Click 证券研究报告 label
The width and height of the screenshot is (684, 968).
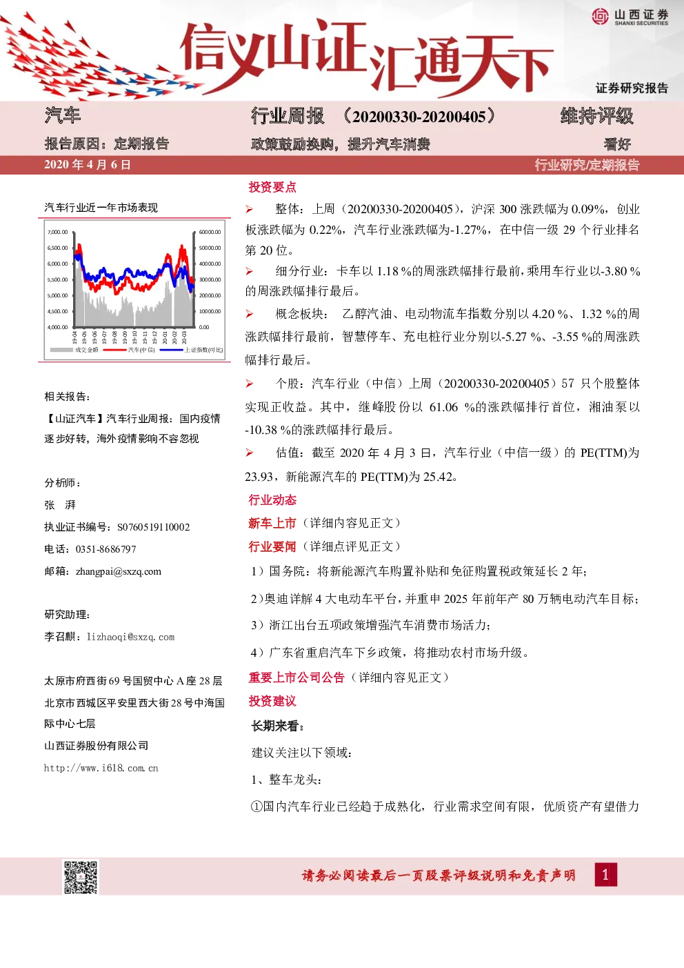(x=632, y=88)
